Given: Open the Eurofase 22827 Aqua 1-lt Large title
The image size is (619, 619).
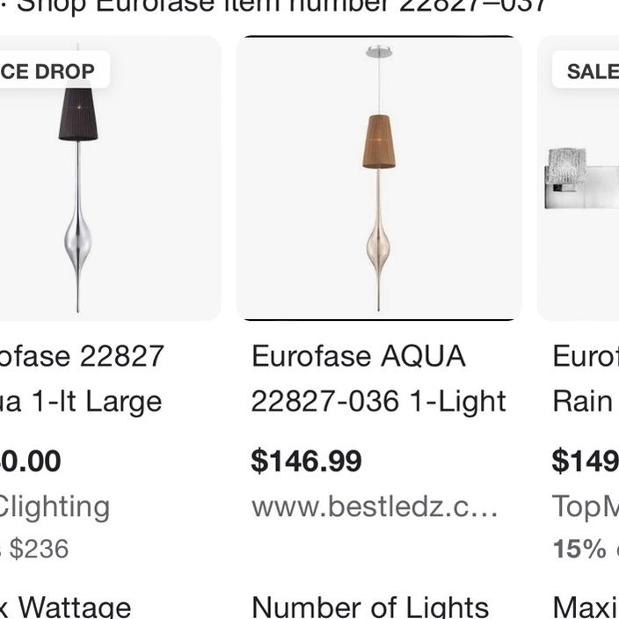Looking at the screenshot, I should click(x=81, y=379).
